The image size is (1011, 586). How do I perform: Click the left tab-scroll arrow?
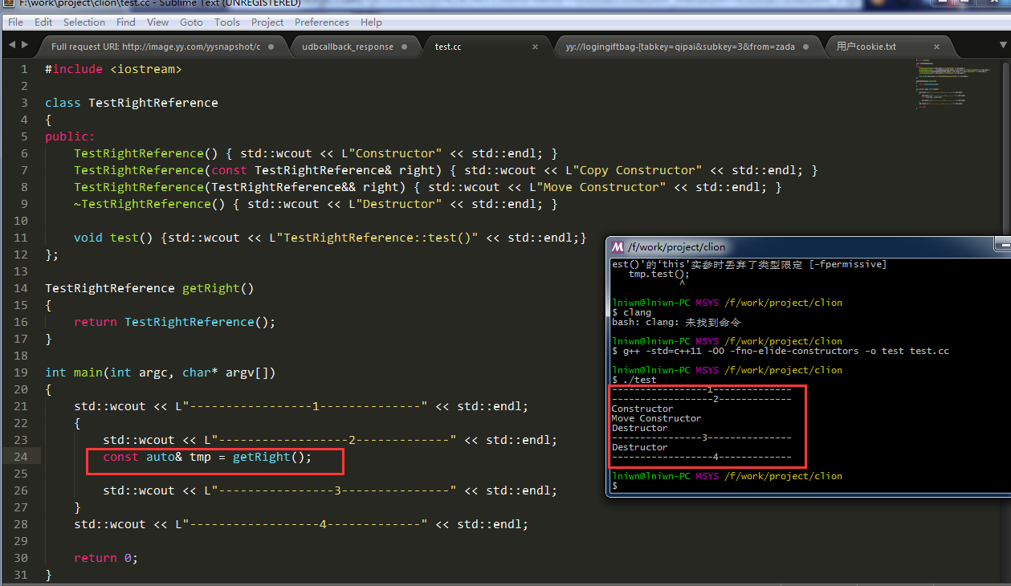point(11,46)
